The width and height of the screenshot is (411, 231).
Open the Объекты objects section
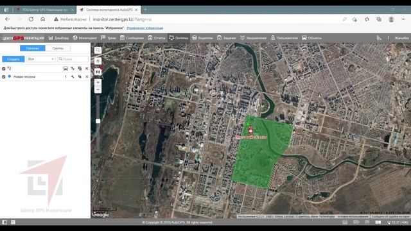pyautogui.click(x=311, y=38)
